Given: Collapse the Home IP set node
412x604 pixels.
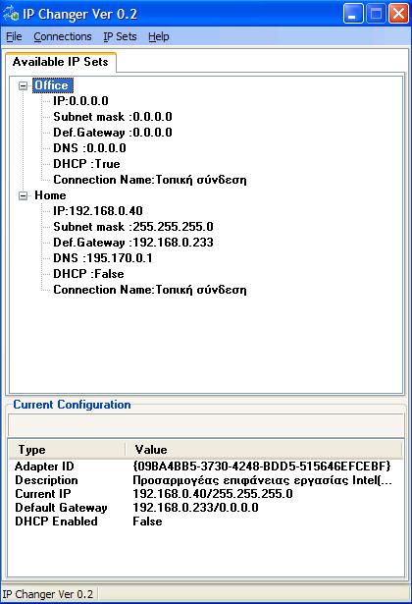Looking at the screenshot, I should [24, 195].
